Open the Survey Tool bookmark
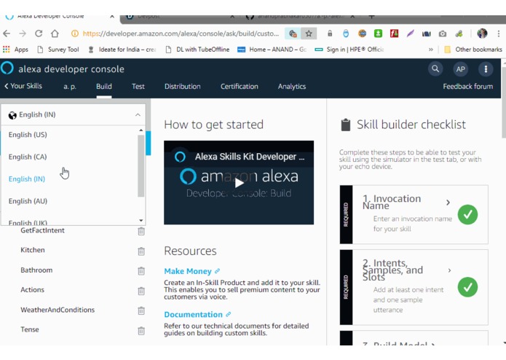Viewport: 506px width, 360px height. click(58, 50)
